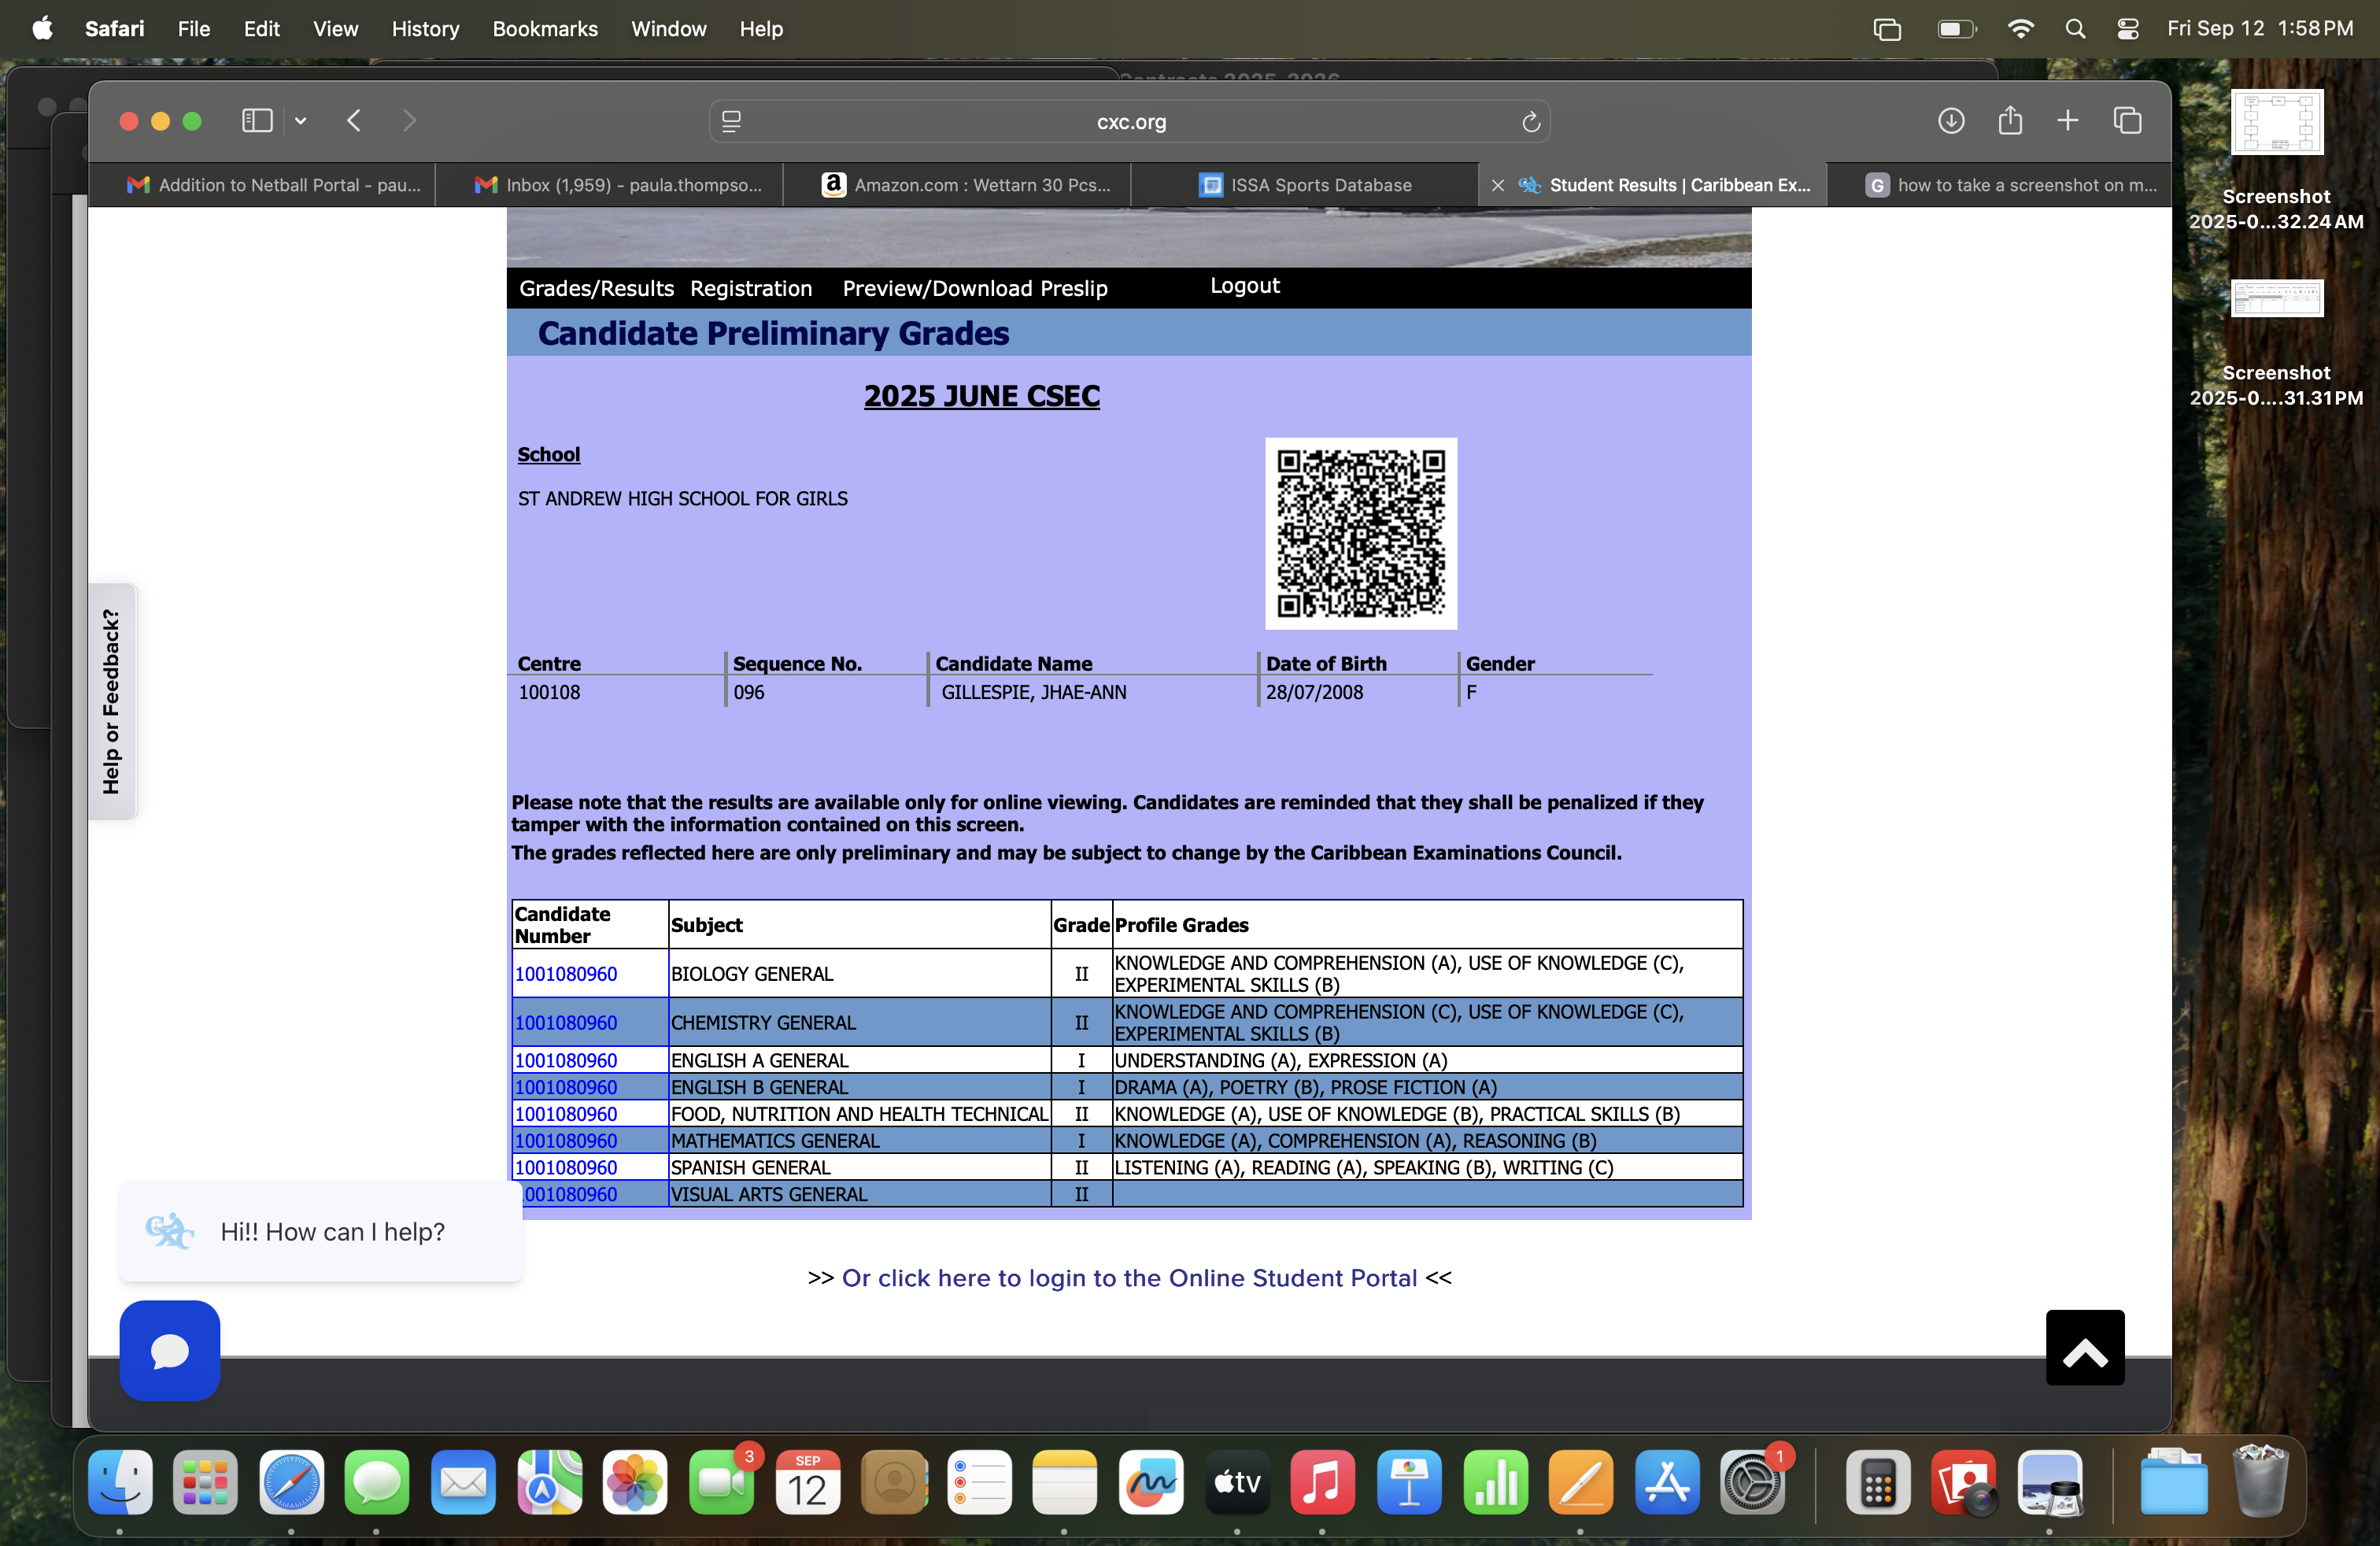Open Spotlight search in menu bar
Screen dimensions: 2380x1546
(x=2075, y=29)
